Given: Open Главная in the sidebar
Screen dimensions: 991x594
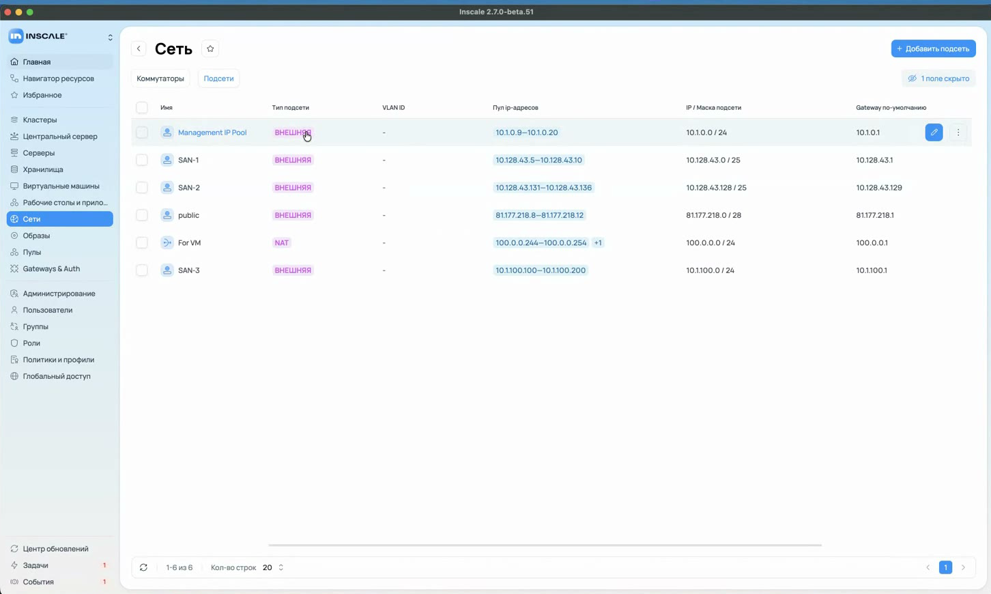Looking at the screenshot, I should click(59, 61).
